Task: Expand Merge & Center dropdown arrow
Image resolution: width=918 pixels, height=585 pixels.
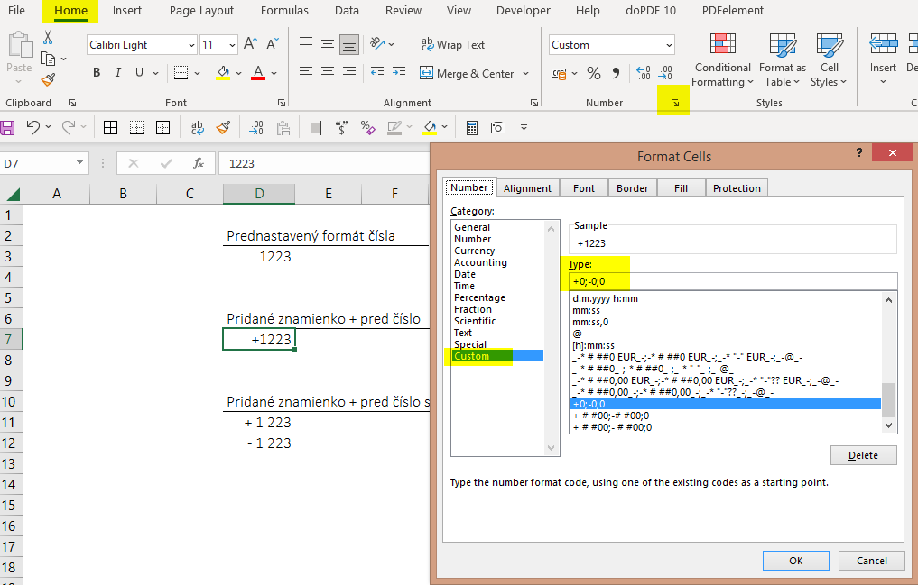Action: pyautogui.click(x=525, y=73)
